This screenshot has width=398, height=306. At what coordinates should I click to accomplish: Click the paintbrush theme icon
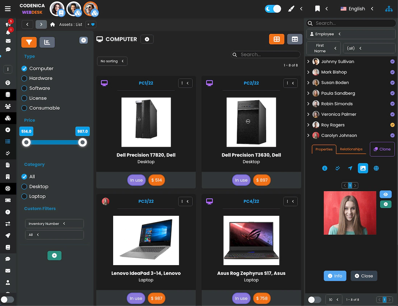291,9
